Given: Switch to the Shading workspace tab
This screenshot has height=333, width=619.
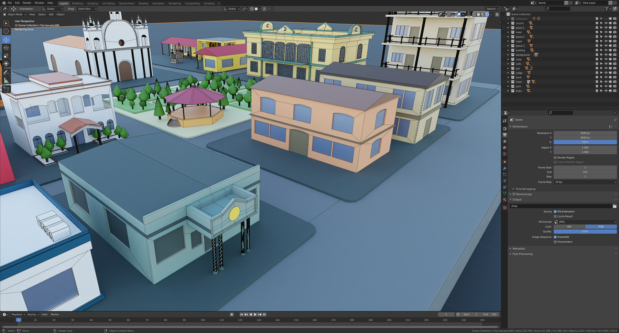Looking at the screenshot, I should [x=143, y=3].
